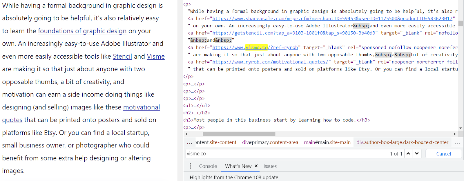Image resolution: width=464 pixels, height=181 pixels.
Task: Open the highlighted visme.co href
Action: (x=255, y=48)
